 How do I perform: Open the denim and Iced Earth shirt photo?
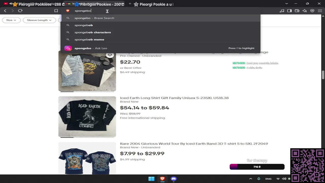(87, 71)
